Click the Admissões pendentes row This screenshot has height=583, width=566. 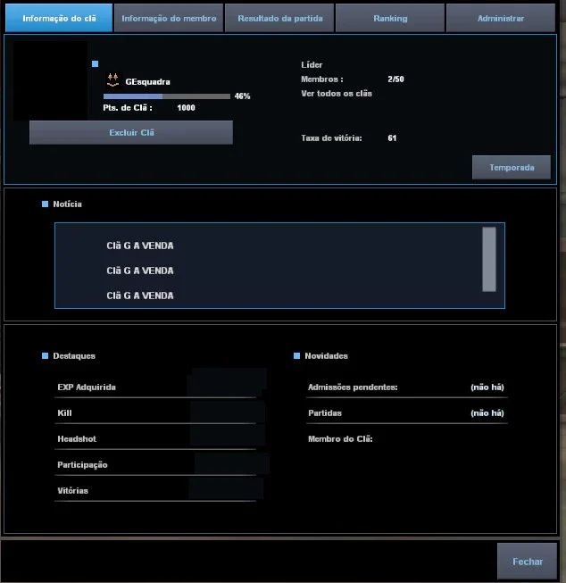coord(406,387)
